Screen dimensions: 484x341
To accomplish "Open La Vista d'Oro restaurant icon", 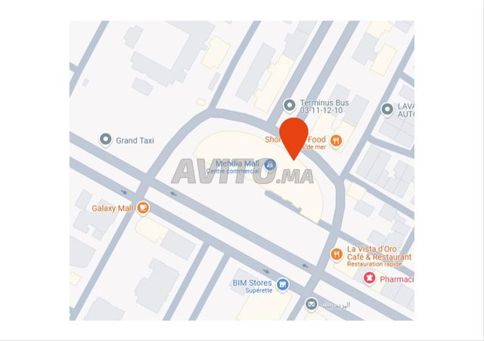I will click(336, 255).
